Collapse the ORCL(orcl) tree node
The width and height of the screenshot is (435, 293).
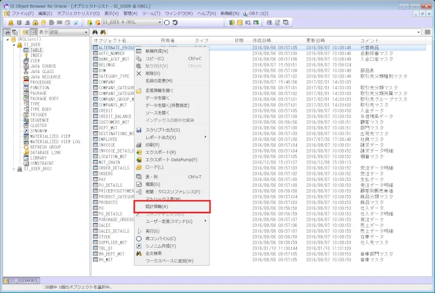tap(8, 39)
